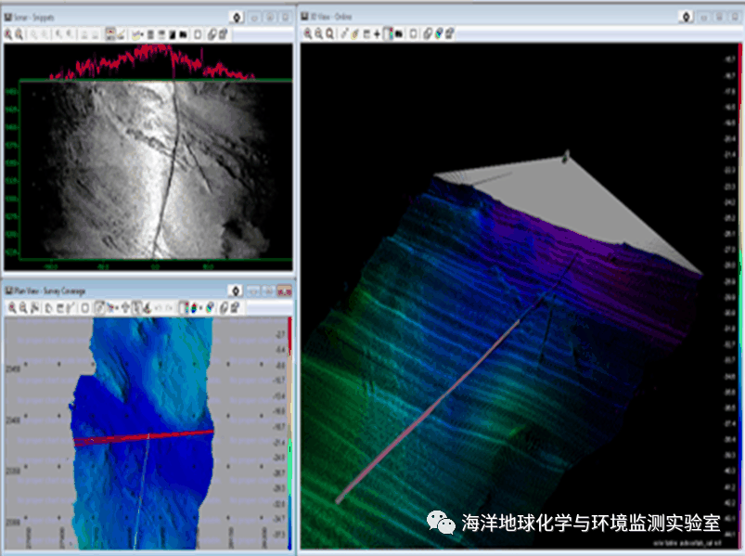Click zoom out icon in 3D View toolbar
Viewport: 745px width, 556px height.
point(319,33)
